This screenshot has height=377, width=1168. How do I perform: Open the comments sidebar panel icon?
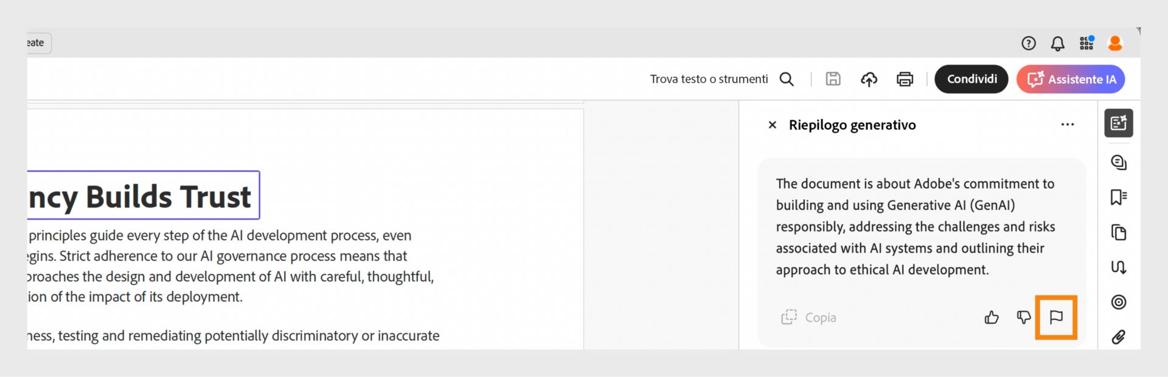(1119, 162)
